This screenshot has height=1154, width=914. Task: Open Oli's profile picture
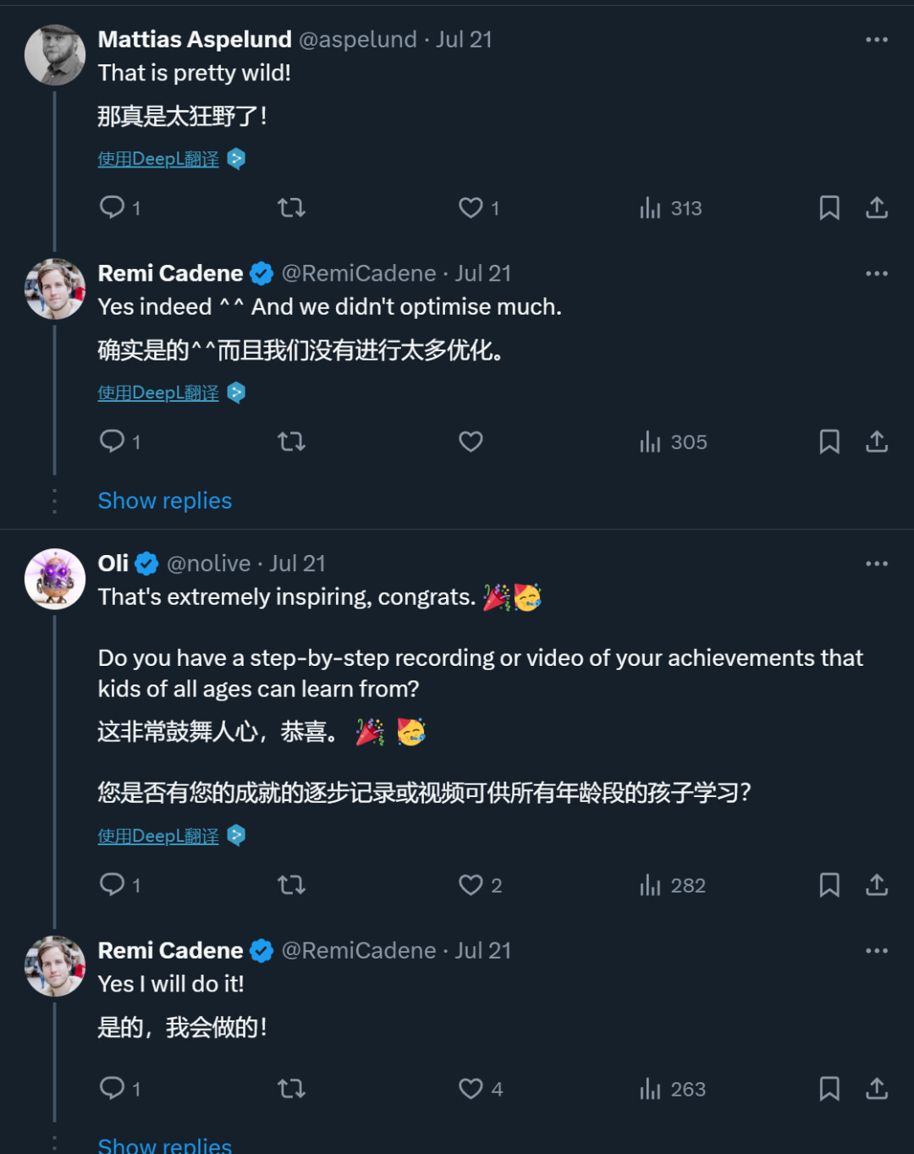pos(55,579)
